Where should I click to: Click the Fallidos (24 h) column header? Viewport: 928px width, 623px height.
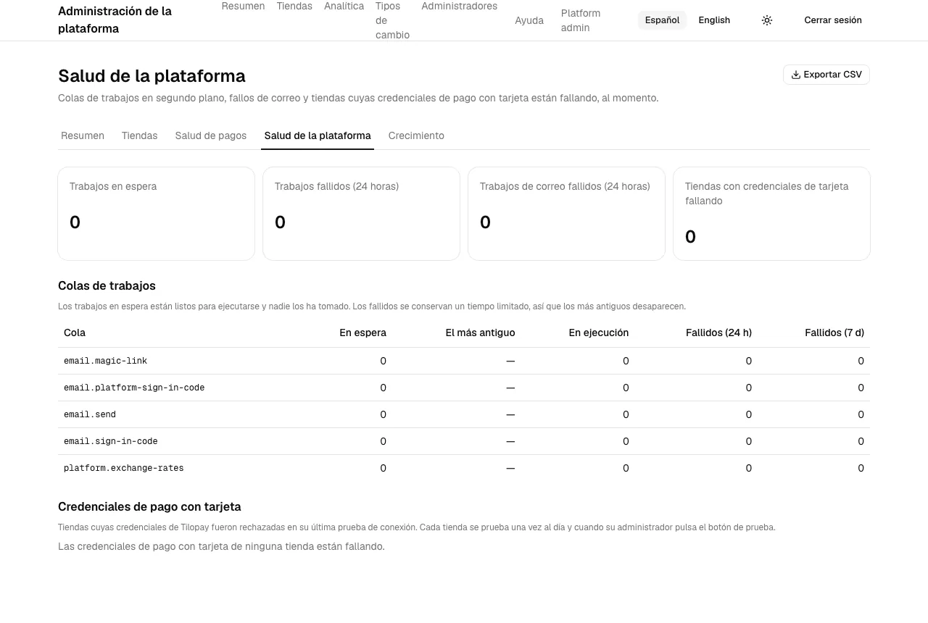tap(718, 333)
